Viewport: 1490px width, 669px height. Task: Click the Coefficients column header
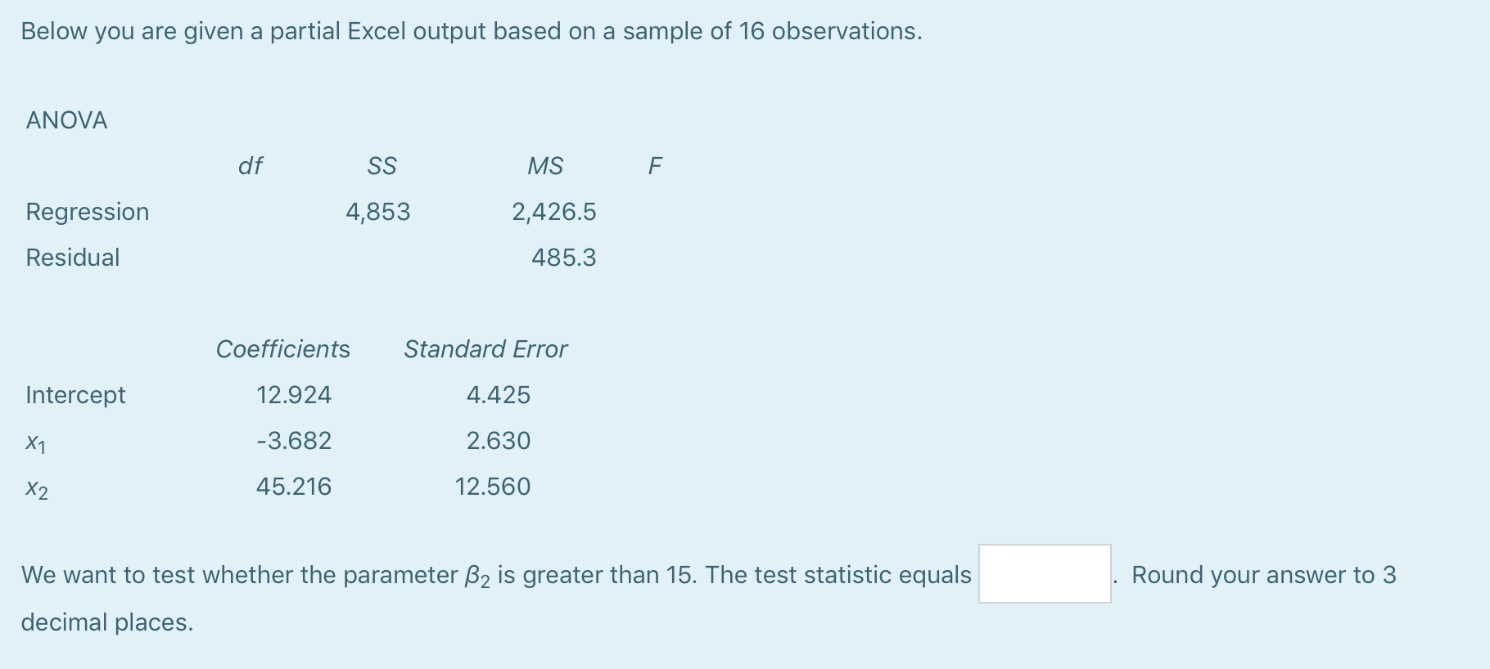282,349
